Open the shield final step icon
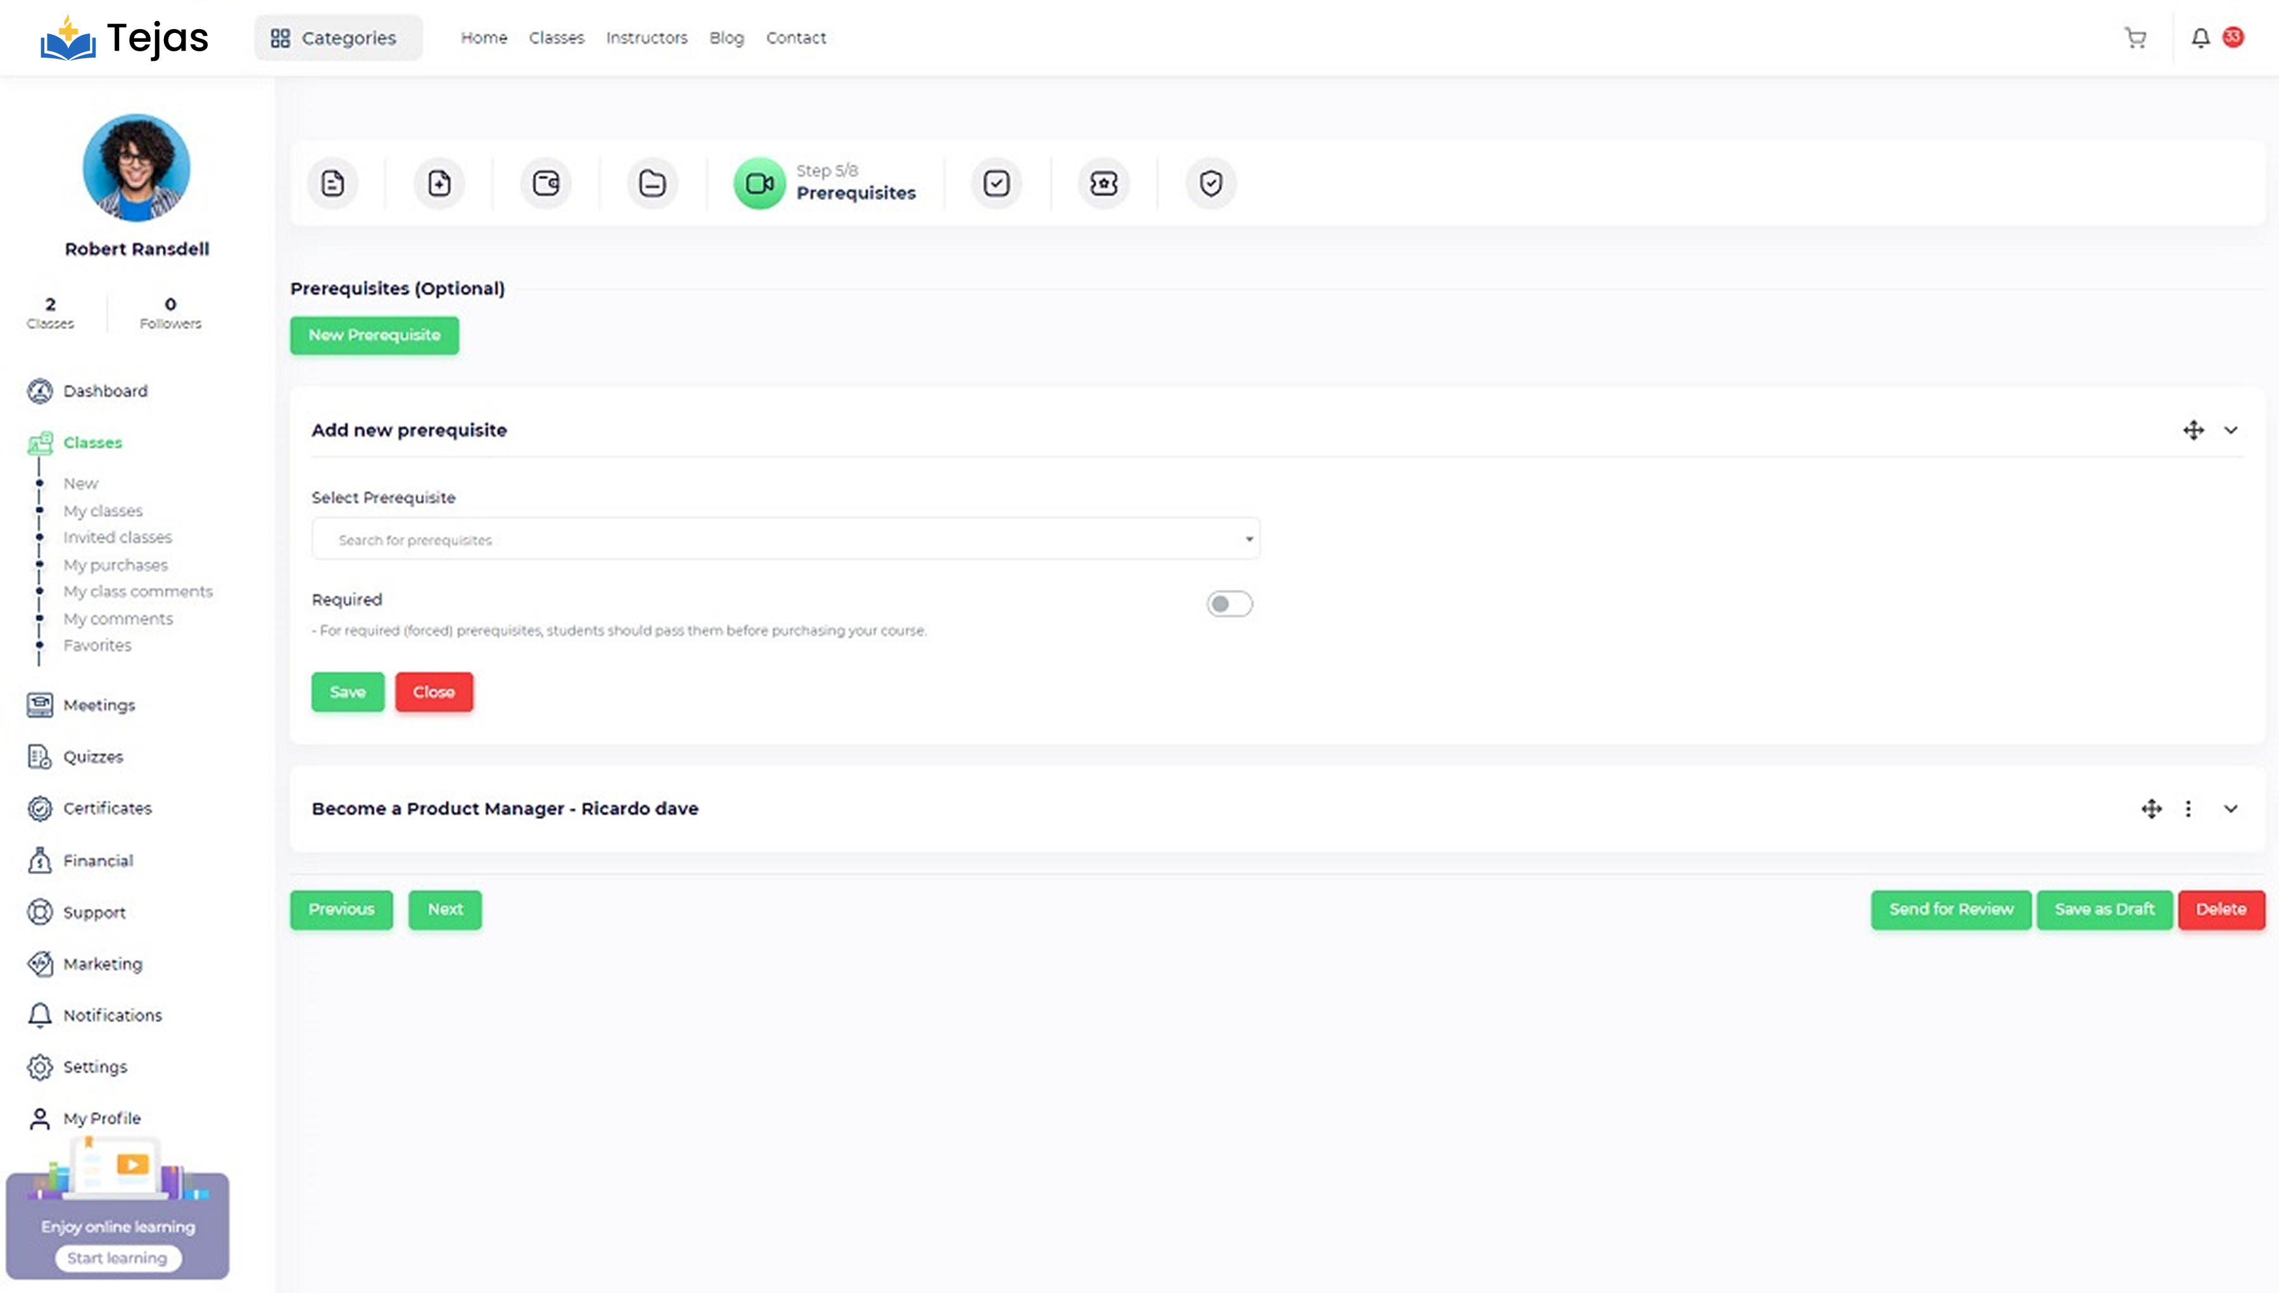2279x1293 pixels. coord(1210,184)
